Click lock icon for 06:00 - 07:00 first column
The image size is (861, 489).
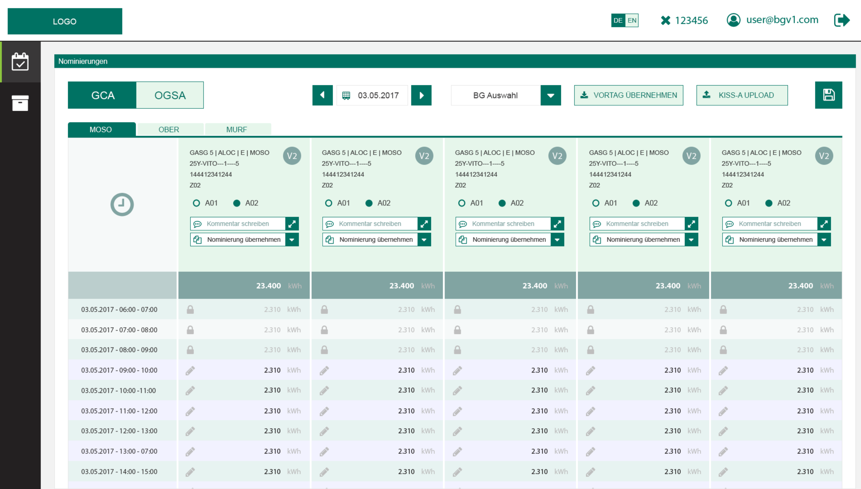click(190, 309)
